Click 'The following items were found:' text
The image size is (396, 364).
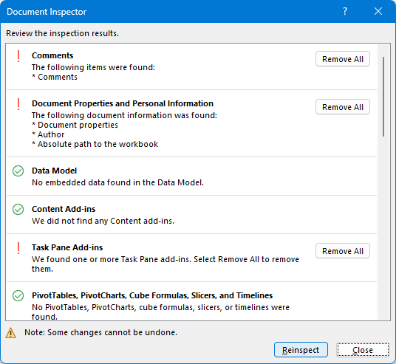tap(93, 67)
